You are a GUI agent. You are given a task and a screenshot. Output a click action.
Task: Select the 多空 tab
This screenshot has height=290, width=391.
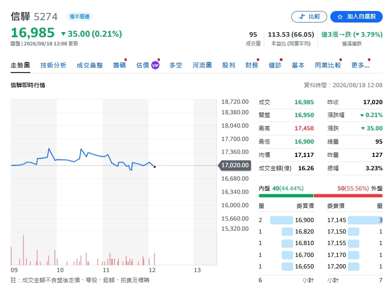(x=176, y=65)
